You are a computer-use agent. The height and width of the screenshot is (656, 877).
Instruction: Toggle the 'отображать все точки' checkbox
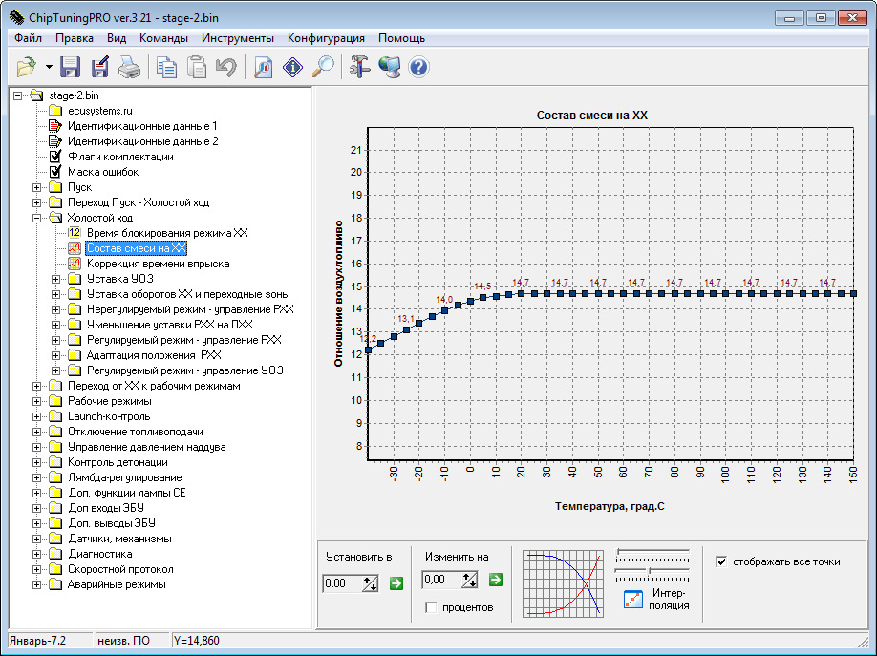pos(721,561)
